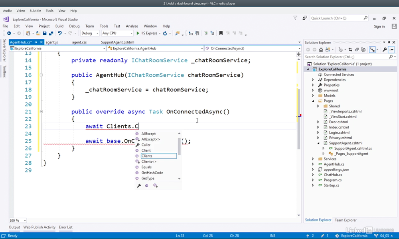The width and height of the screenshot is (399, 239).
Task: Switch to the agent.js tab
Action: (x=51, y=42)
